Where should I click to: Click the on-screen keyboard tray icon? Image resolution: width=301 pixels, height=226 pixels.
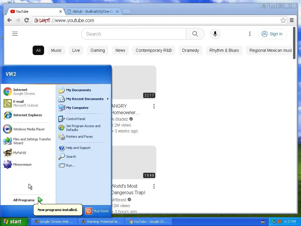(x=263, y=222)
